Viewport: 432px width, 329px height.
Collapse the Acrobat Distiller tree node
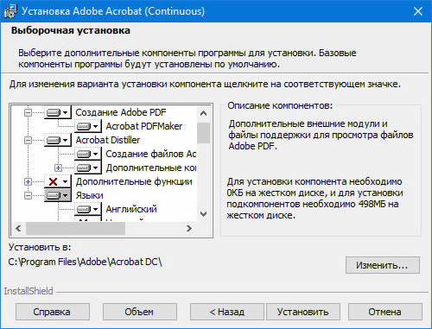(x=28, y=140)
